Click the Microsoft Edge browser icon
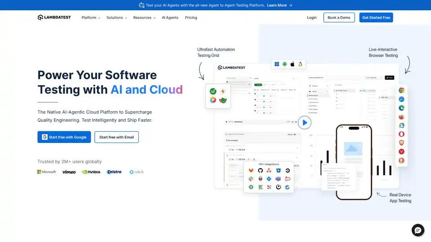This screenshot has width=431, height=242. coord(401,108)
